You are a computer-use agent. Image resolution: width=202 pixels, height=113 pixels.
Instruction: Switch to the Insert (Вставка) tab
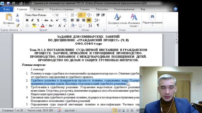tap(38, 9)
